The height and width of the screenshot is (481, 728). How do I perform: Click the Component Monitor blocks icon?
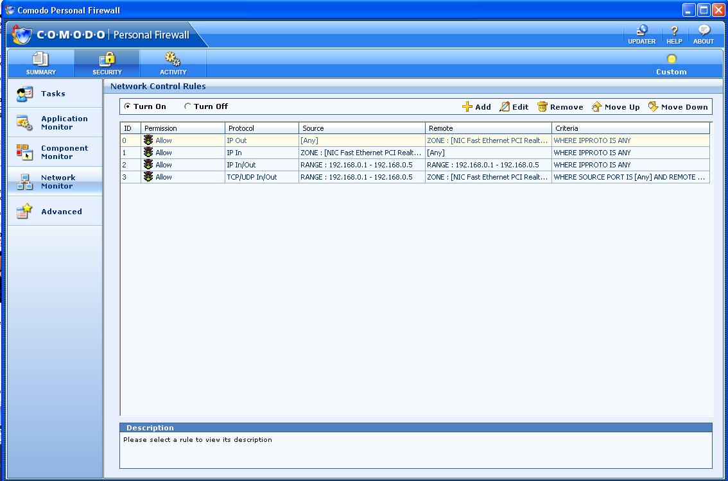pos(24,152)
